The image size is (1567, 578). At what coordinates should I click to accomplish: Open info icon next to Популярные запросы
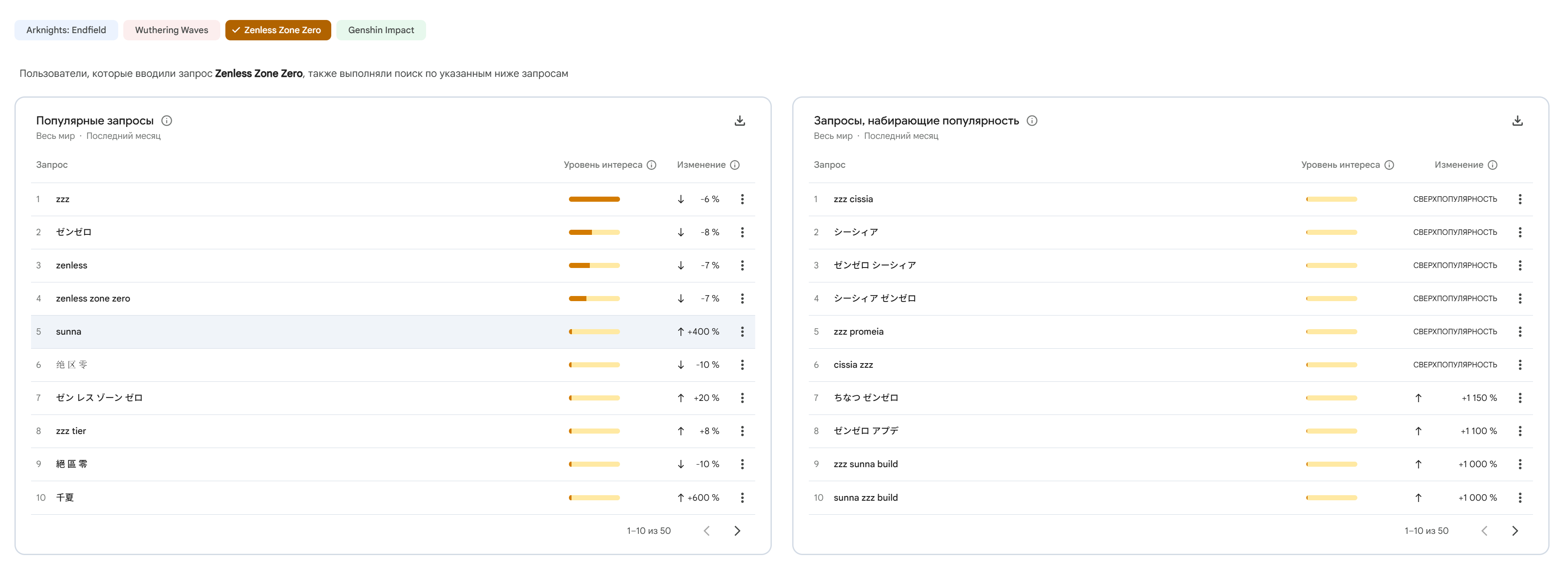(x=167, y=120)
